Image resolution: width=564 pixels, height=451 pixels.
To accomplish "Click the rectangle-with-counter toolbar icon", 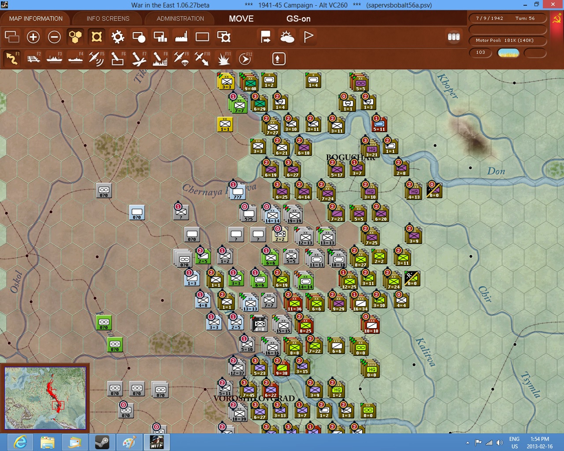I will click(x=223, y=37).
